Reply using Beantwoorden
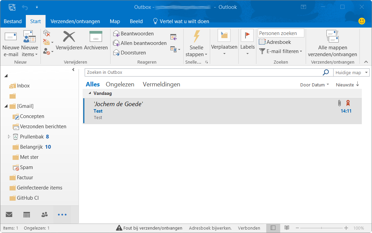The height and width of the screenshot is (233, 372). tap(133, 34)
